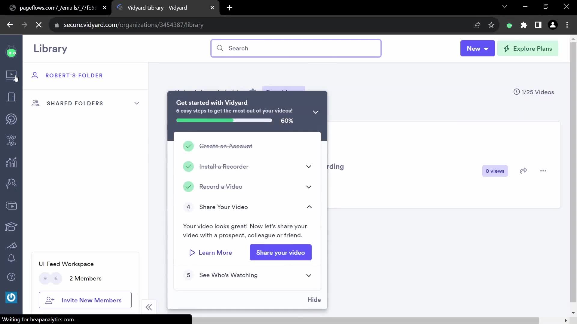
Task: Open the integrations hexagon cluster icon
Action: (x=11, y=141)
